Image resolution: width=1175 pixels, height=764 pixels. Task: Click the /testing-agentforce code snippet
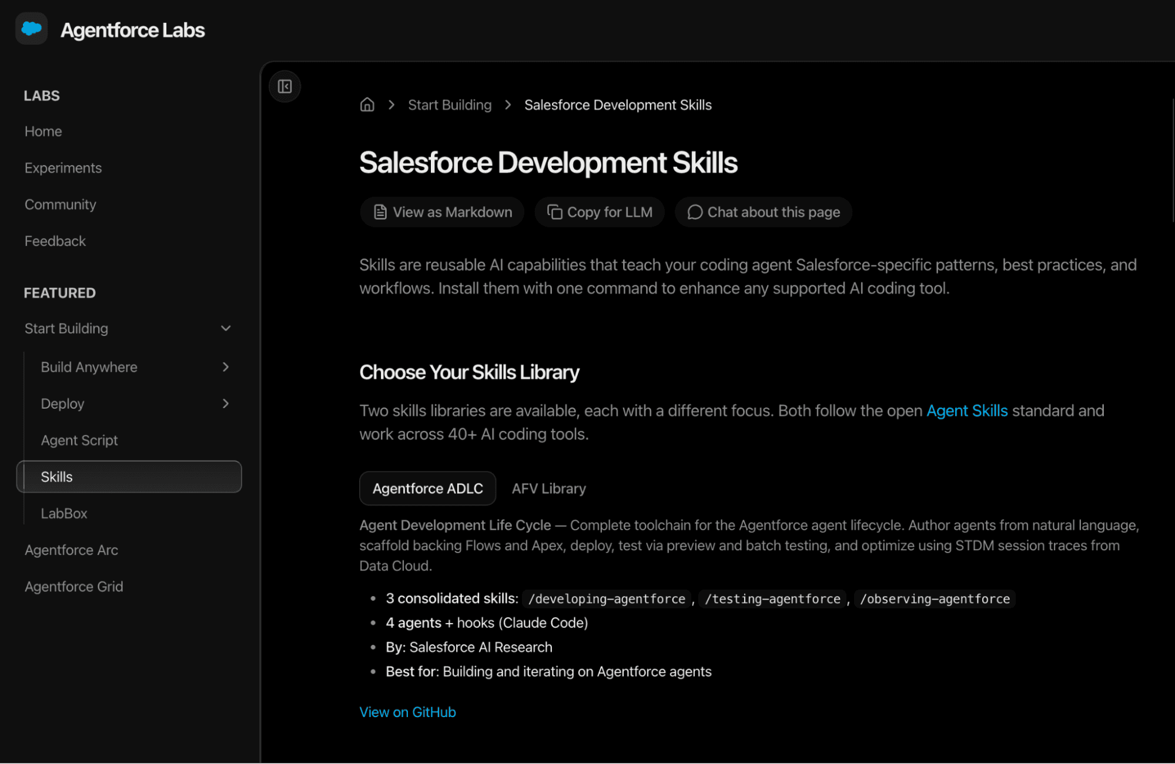tap(772, 599)
